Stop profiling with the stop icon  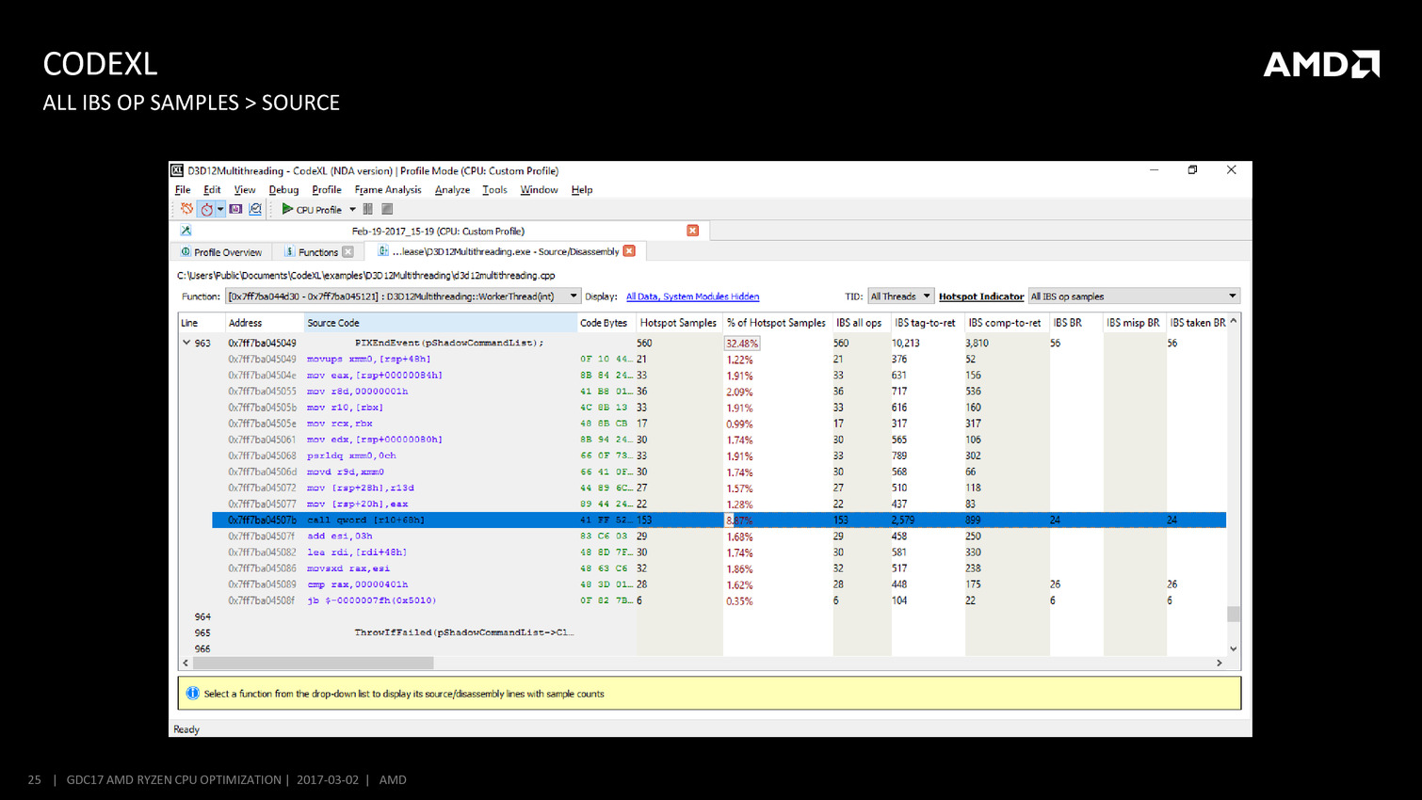[387, 209]
